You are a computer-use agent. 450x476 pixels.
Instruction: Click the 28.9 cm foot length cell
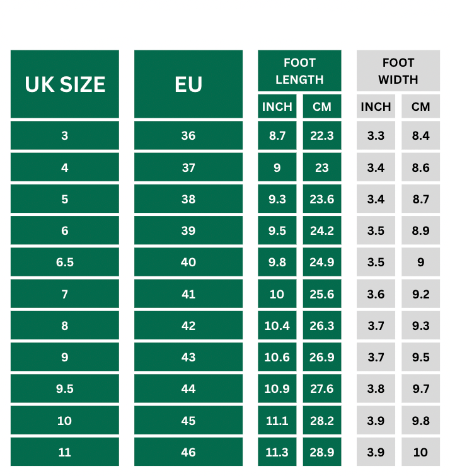tap(322, 452)
